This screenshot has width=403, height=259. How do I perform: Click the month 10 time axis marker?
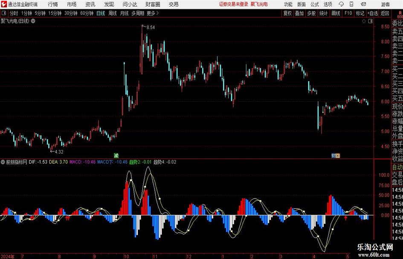pos(126,256)
